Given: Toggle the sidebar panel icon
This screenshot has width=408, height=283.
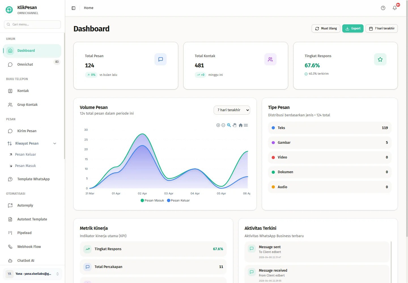Looking at the screenshot, I should point(73,8).
